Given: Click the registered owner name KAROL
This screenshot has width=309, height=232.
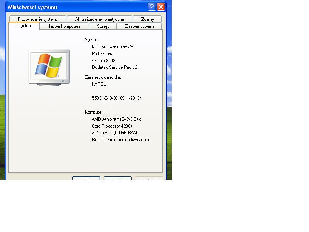Looking at the screenshot, I should coord(99,84).
